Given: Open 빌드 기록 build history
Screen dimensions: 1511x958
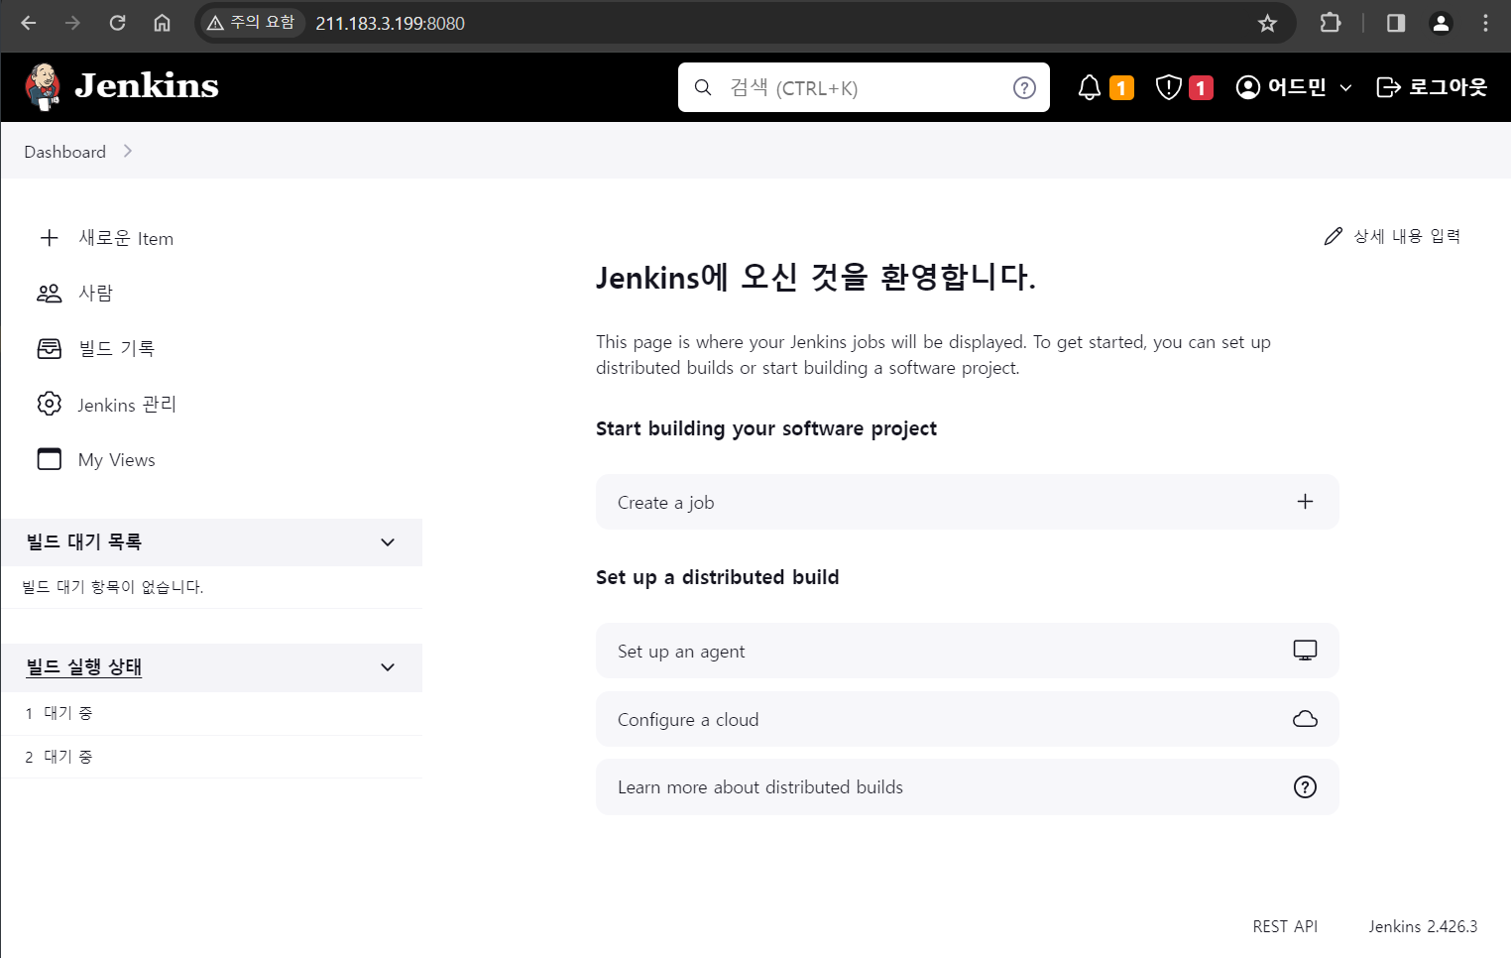Looking at the screenshot, I should click(117, 349).
